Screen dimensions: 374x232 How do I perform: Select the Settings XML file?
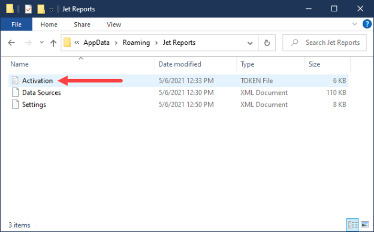[34, 104]
